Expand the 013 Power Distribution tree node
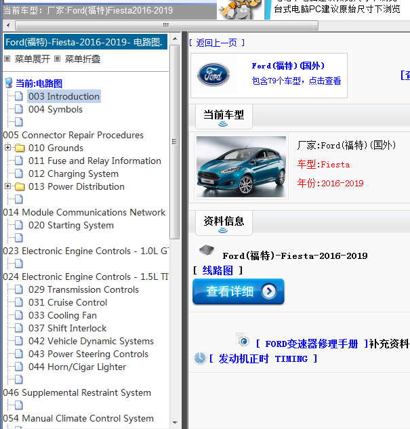The height and width of the screenshot is (429, 410). [x=7, y=186]
